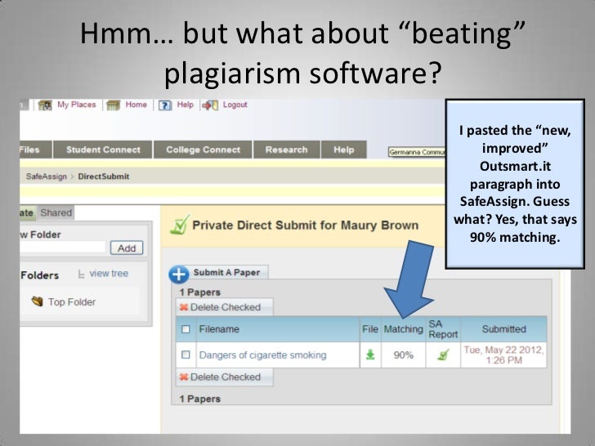Viewport: 595px width, 446px height.
Task: Click the blue plus Submit A Paper icon
Action: [x=179, y=274]
